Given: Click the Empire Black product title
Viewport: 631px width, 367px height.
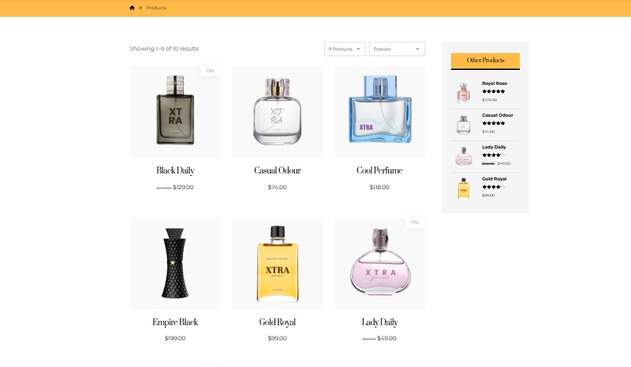Looking at the screenshot, I should pyautogui.click(x=175, y=322).
